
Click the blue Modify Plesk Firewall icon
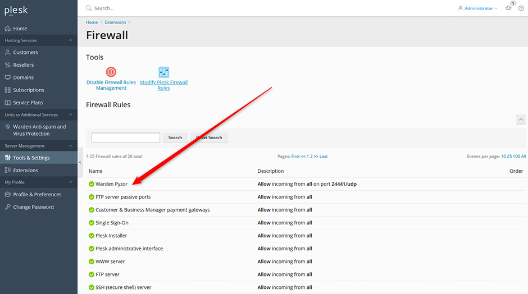(x=163, y=72)
